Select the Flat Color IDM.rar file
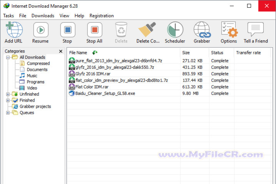This screenshot has height=184, width=276. [92, 87]
